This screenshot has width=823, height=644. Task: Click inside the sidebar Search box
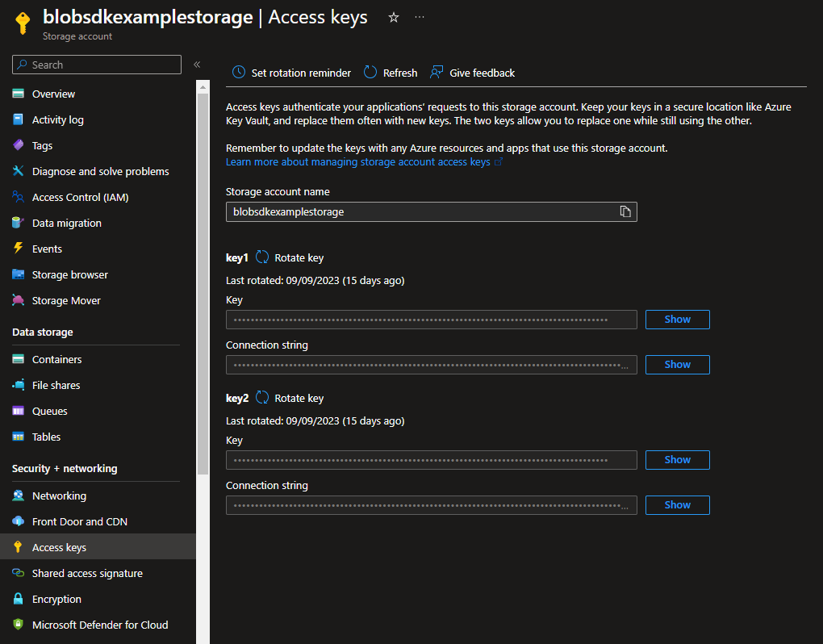point(96,65)
